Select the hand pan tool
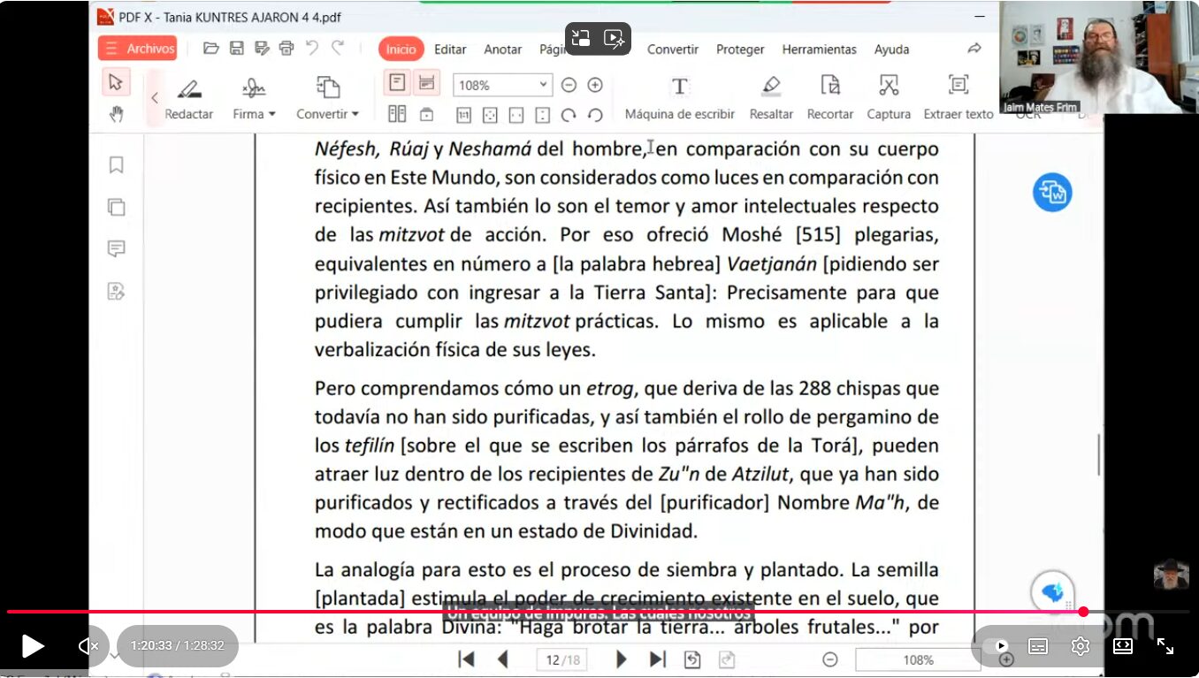Viewport: 1199px width, 678px height. [x=116, y=114]
